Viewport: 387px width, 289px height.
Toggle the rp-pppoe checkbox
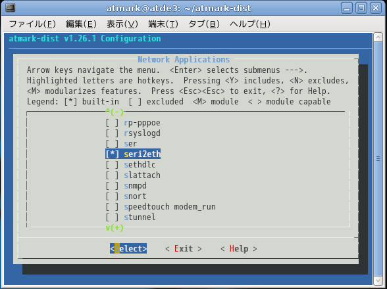(x=112, y=123)
